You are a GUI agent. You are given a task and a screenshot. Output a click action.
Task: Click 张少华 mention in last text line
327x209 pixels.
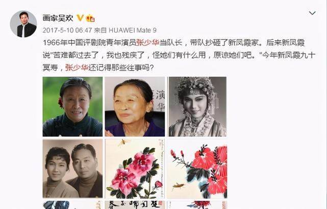(x=77, y=68)
